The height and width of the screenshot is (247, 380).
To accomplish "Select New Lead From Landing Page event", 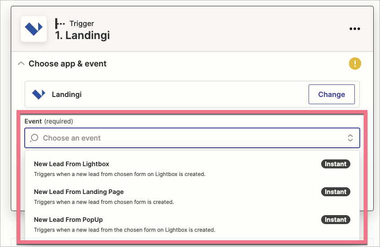I will pyautogui.click(x=79, y=192).
